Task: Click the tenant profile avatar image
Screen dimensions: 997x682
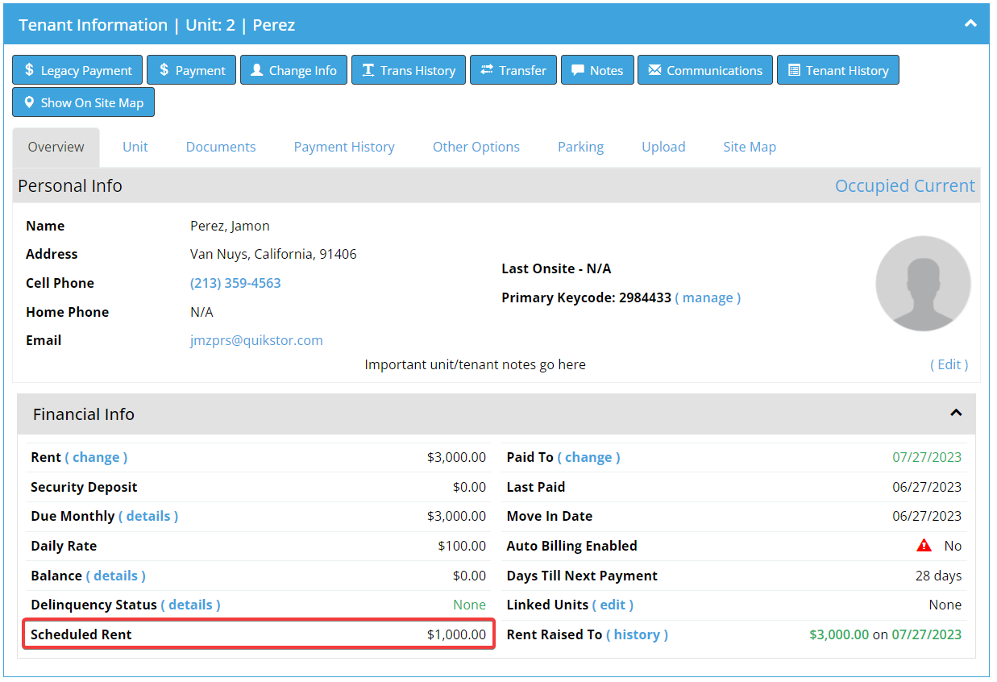Action: click(923, 283)
